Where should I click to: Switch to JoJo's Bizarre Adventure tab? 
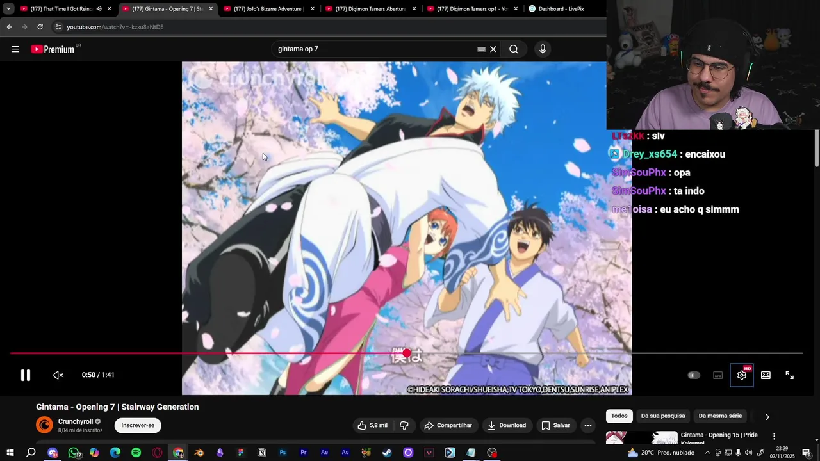coord(268,9)
